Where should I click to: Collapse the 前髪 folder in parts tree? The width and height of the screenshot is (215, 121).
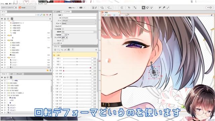[8, 40]
